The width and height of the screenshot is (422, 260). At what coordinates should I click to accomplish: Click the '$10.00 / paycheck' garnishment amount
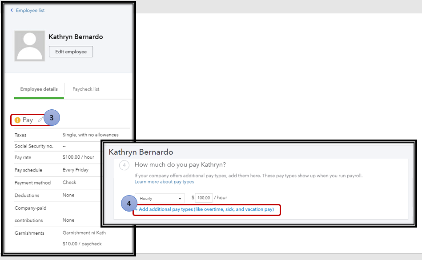[82, 244]
